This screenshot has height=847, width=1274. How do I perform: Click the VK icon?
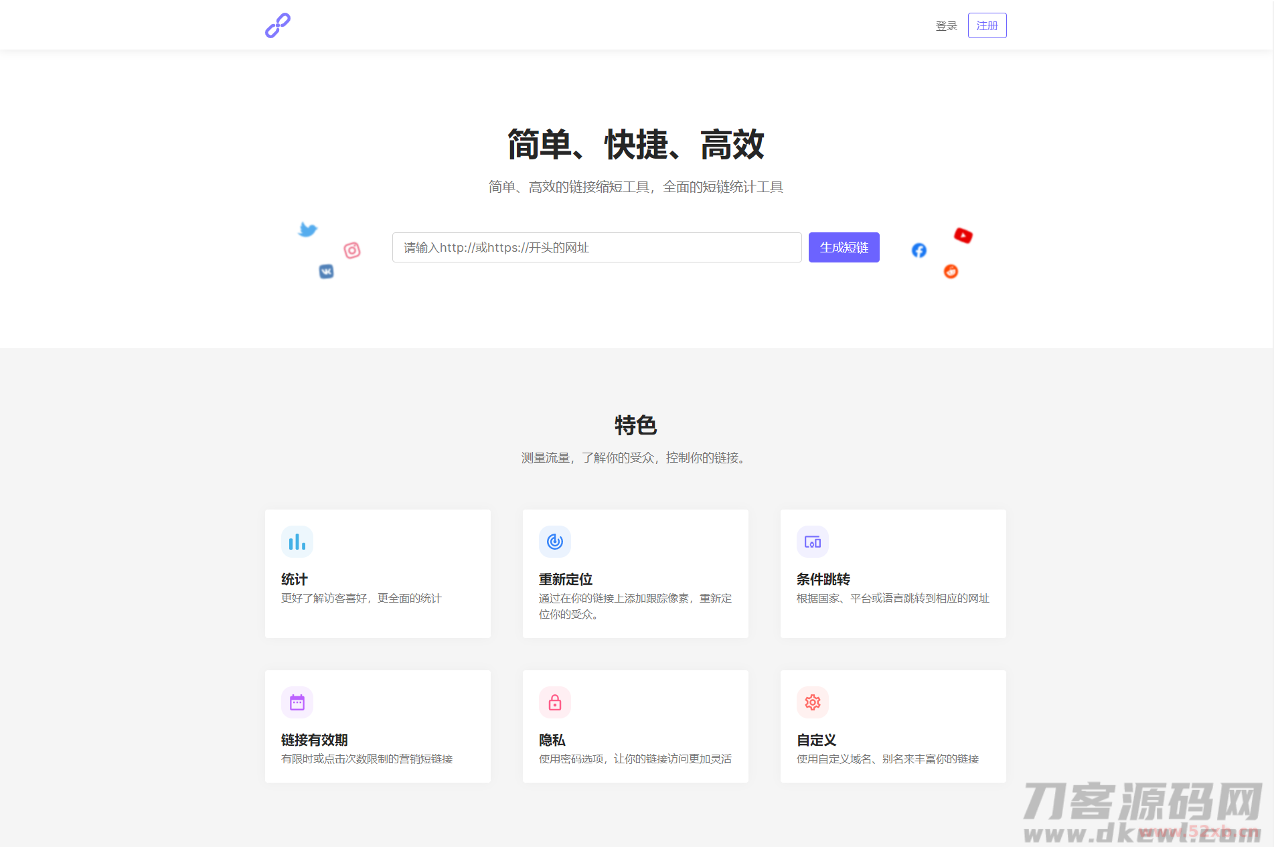[327, 271]
